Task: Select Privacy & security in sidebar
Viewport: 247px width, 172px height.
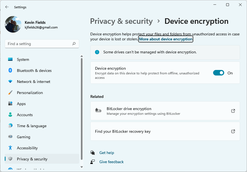Action: (32, 159)
